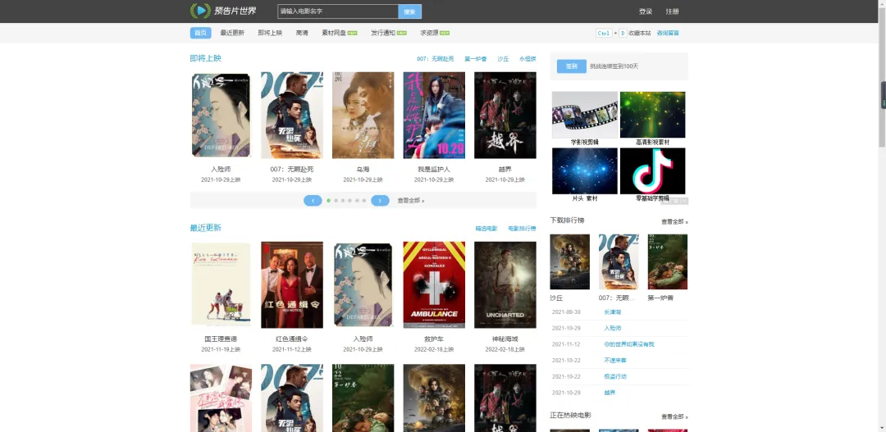Image resolution: width=886 pixels, height=432 pixels.
Task: Expand 查看全部 next to 正在热映电影
Action: coord(674,416)
